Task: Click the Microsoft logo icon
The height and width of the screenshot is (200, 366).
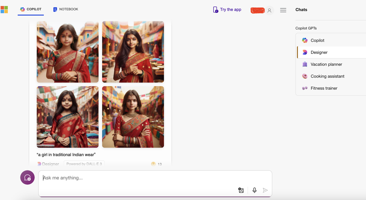Action: pos(4,9)
